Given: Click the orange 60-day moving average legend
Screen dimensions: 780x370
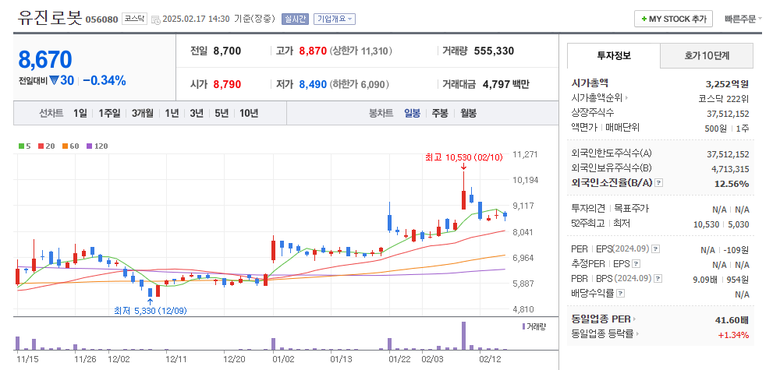Looking at the screenshot, I should [x=71, y=146].
